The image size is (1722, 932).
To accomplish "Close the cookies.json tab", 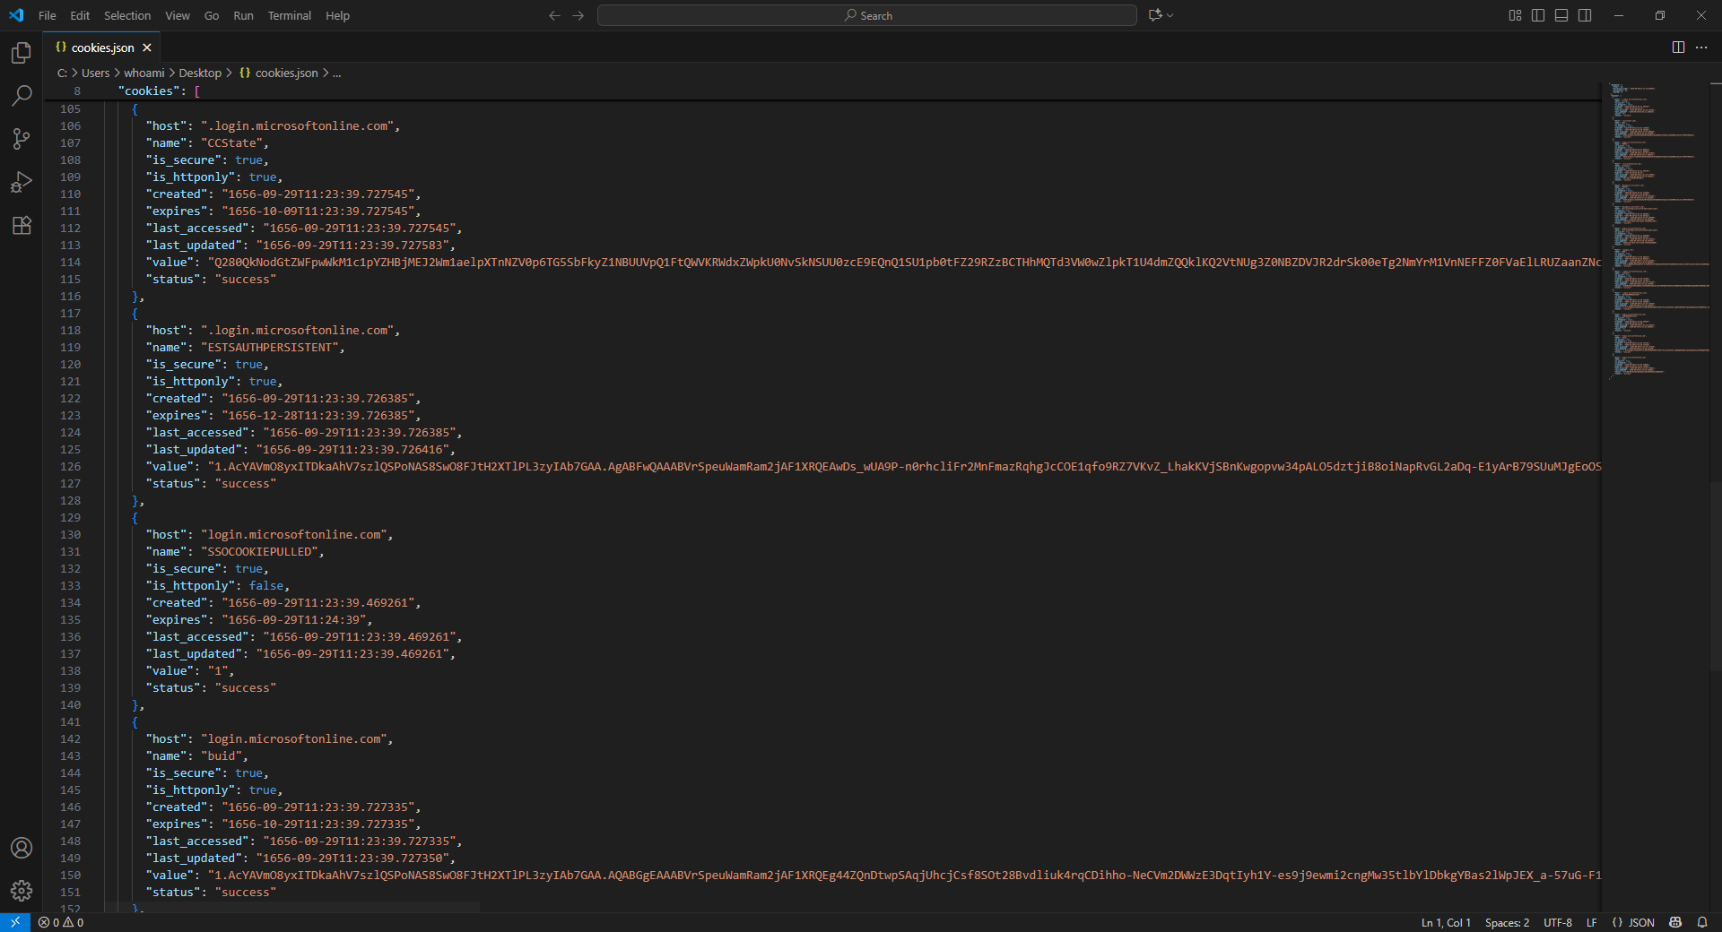I will [x=147, y=47].
